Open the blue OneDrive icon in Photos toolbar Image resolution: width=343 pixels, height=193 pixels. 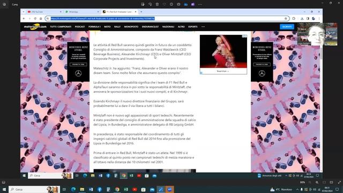186,4
